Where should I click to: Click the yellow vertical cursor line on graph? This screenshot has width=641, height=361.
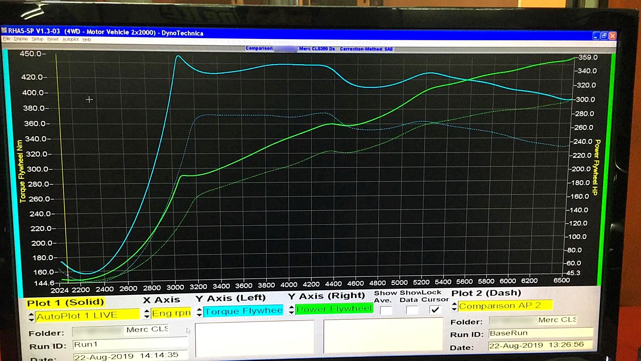pyautogui.click(x=61, y=168)
